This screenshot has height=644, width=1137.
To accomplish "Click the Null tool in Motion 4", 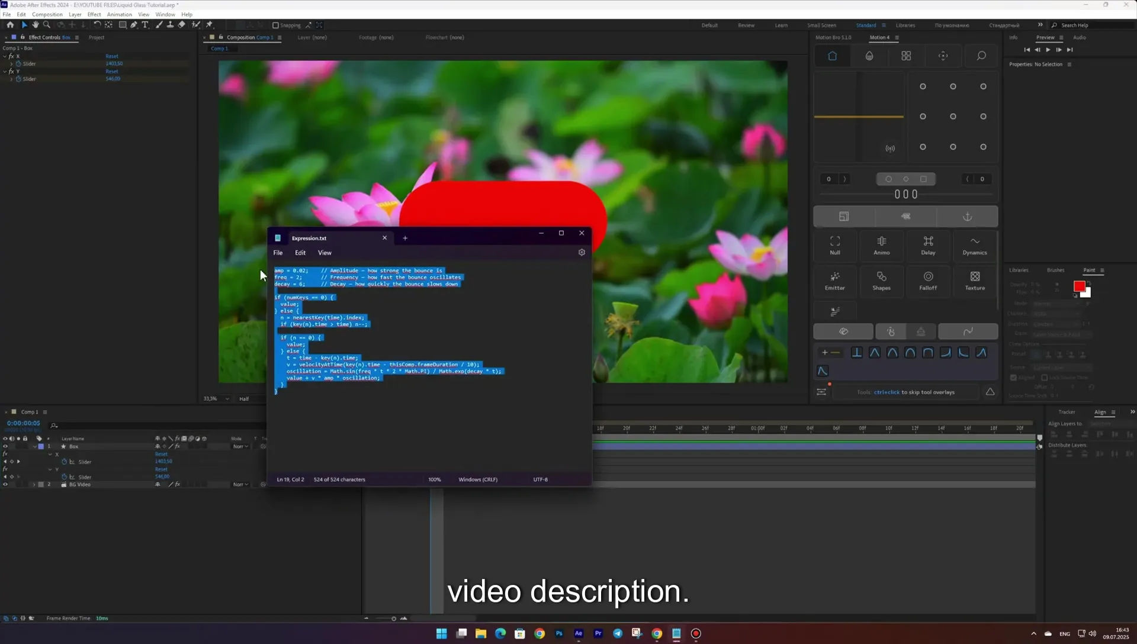I will pyautogui.click(x=835, y=245).
